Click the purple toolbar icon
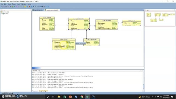 (17, 7)
